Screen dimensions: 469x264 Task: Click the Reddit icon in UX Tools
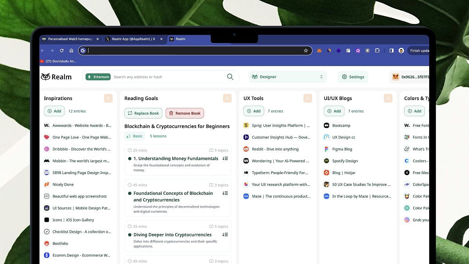coord(246,149)
